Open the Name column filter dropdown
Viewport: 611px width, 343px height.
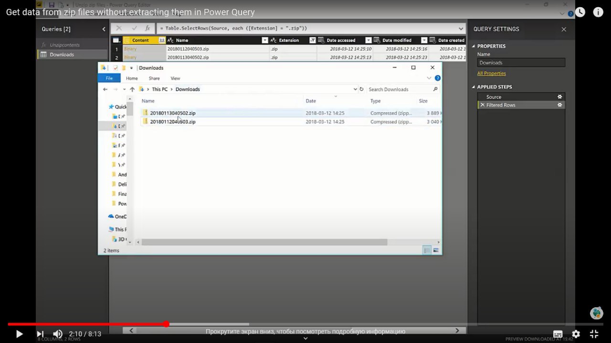[x=265, y=40]
